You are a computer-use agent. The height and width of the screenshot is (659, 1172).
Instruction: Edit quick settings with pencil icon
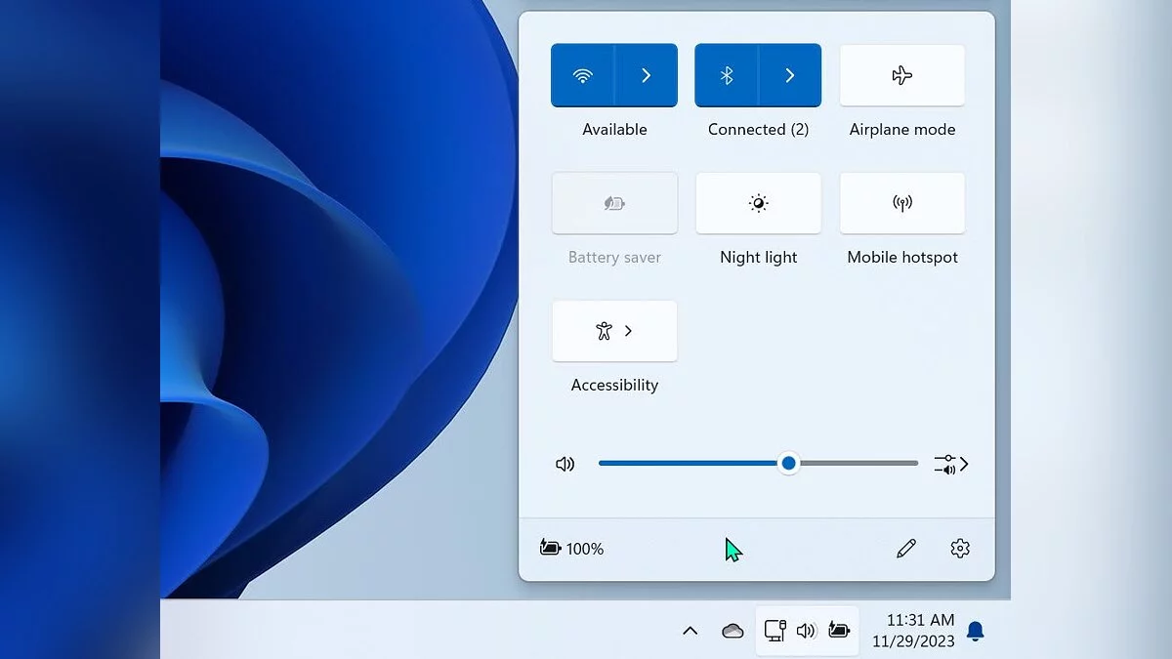click(x=905, y=549)
